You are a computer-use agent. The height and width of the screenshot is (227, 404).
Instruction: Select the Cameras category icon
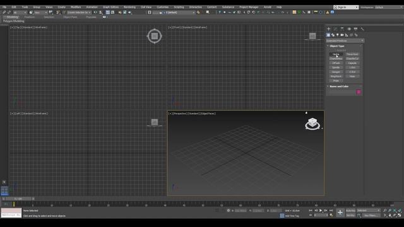[x=342, y=35]
